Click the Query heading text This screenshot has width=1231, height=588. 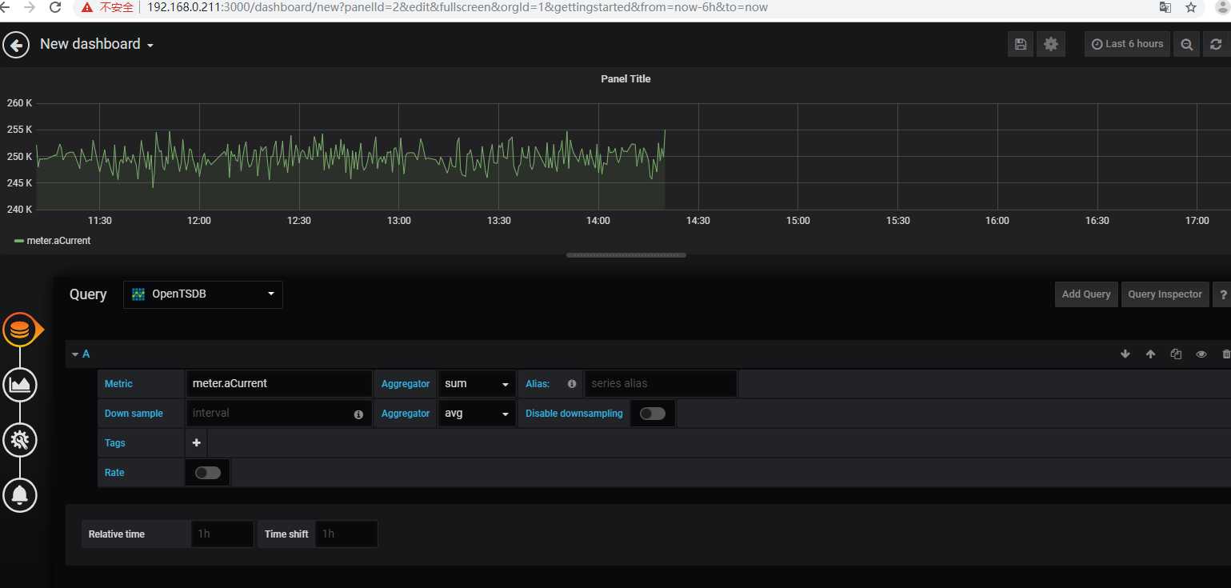click(x=88, y=294)
